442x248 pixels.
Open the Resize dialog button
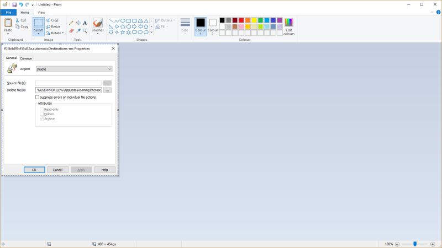click(x=53, y=26)
